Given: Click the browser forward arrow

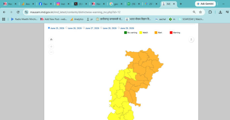Looking at the screenshot, I should [11, 12].
